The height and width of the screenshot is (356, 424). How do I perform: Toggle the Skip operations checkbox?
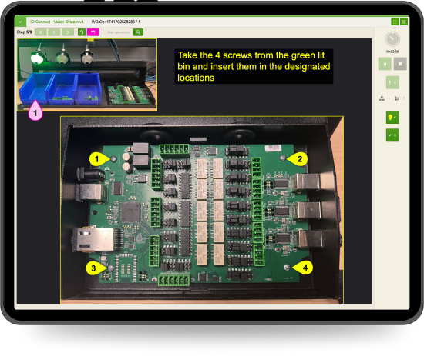(x=105, y=32)
